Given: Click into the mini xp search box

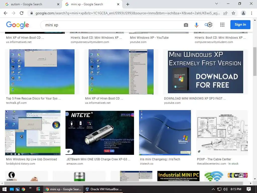Looking at the screenshot, I should pos(113,25).
